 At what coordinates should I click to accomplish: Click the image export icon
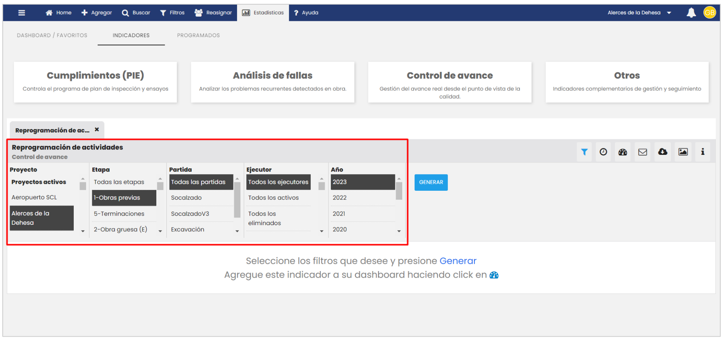tap(683, 152)
